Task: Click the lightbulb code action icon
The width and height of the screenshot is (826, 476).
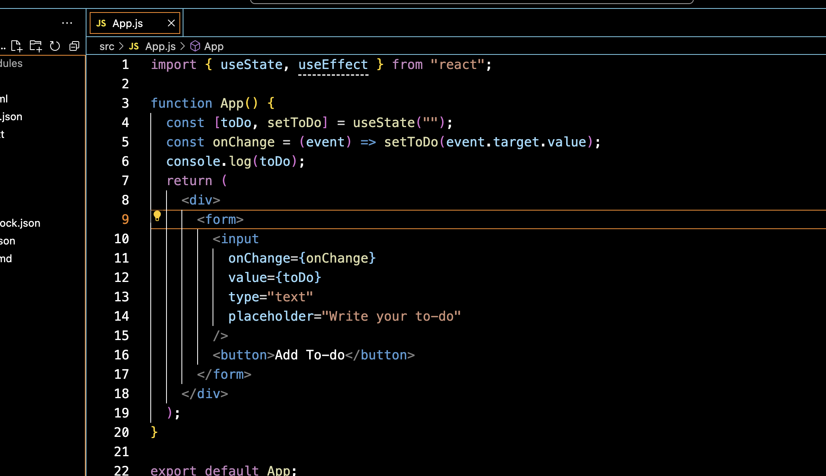Action: point(157,216)
